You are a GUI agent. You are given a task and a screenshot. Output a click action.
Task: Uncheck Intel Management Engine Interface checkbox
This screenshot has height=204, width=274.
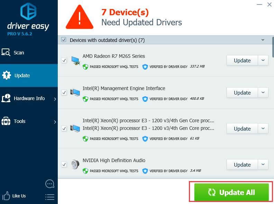(64, 92)
